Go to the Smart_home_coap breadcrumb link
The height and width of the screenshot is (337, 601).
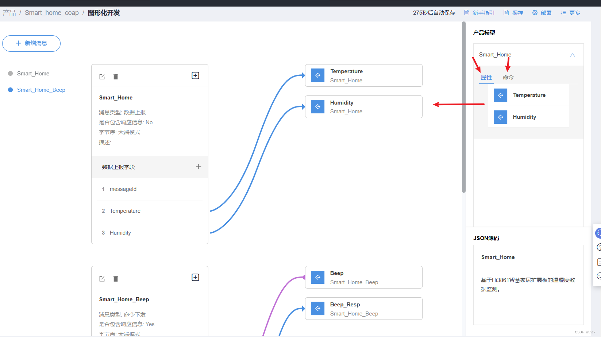pyautogui.click(x=52, y=13)
